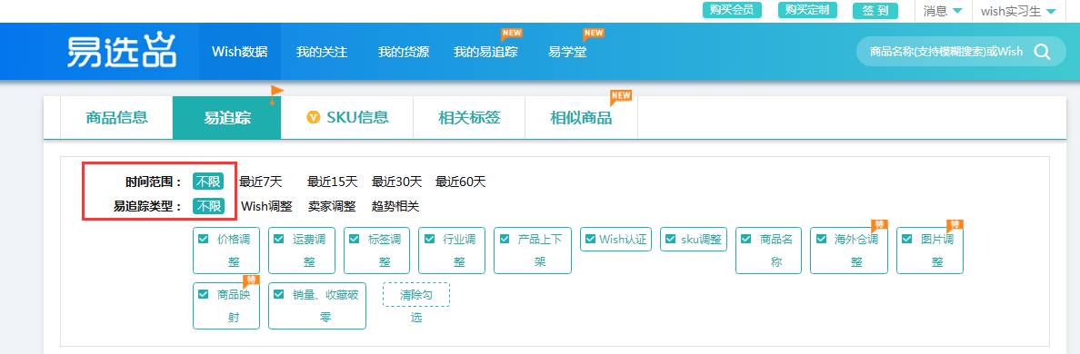Toggle the 图片调整 checkbox

tap(906, 240)
